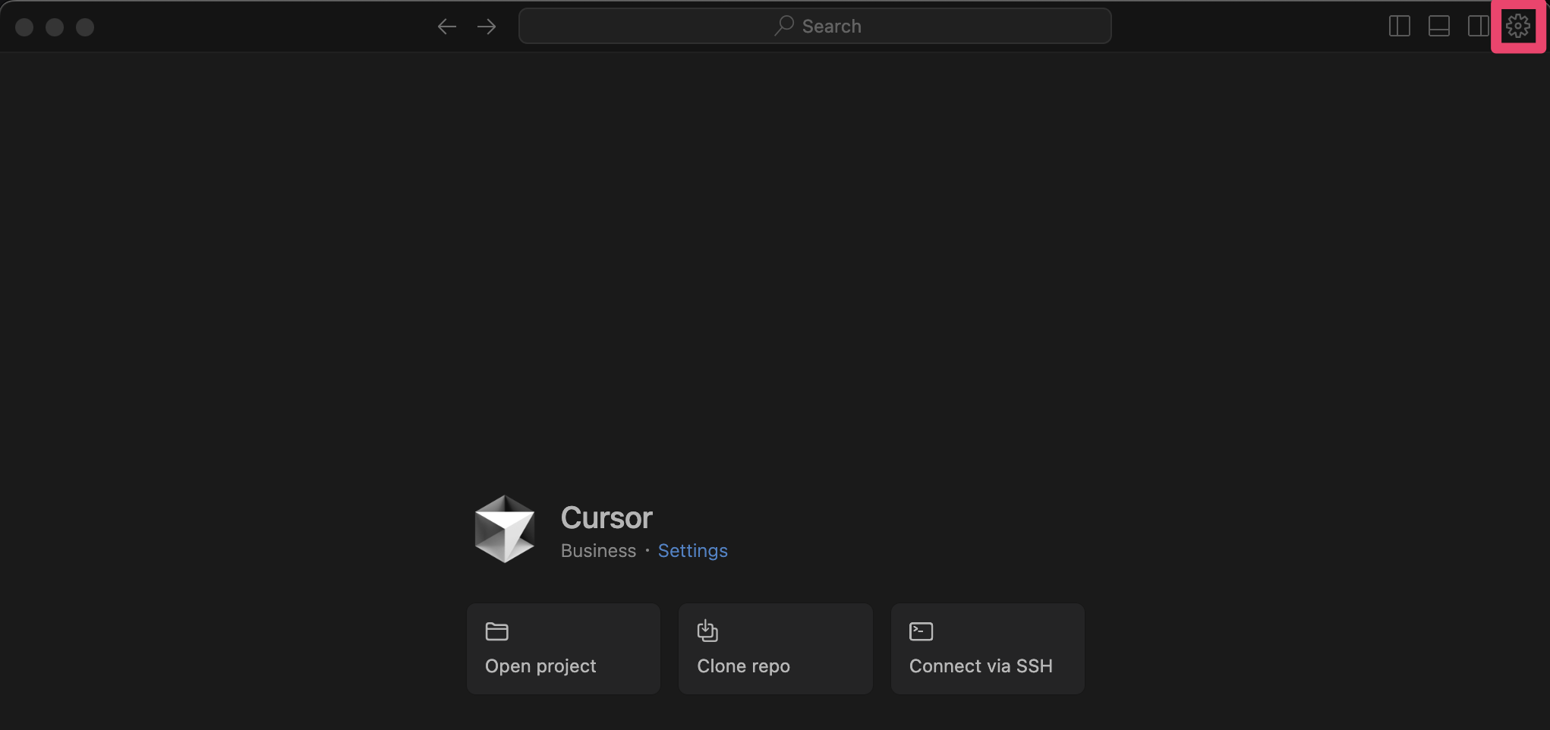
Task: Open the blue Settings link
Action: point(692,550)
